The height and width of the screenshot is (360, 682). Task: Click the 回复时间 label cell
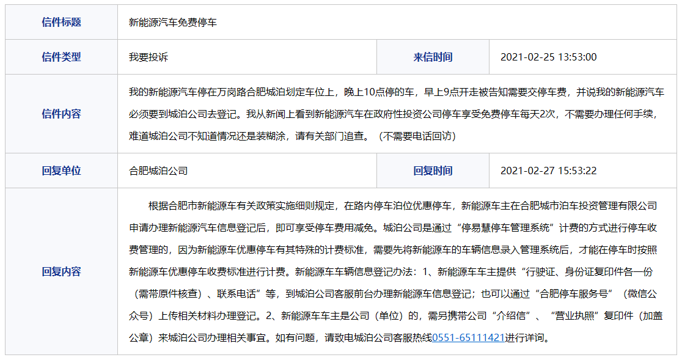pos(433,171)
